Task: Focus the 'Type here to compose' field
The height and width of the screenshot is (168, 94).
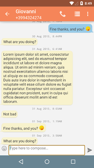Action: pos(47,150)
